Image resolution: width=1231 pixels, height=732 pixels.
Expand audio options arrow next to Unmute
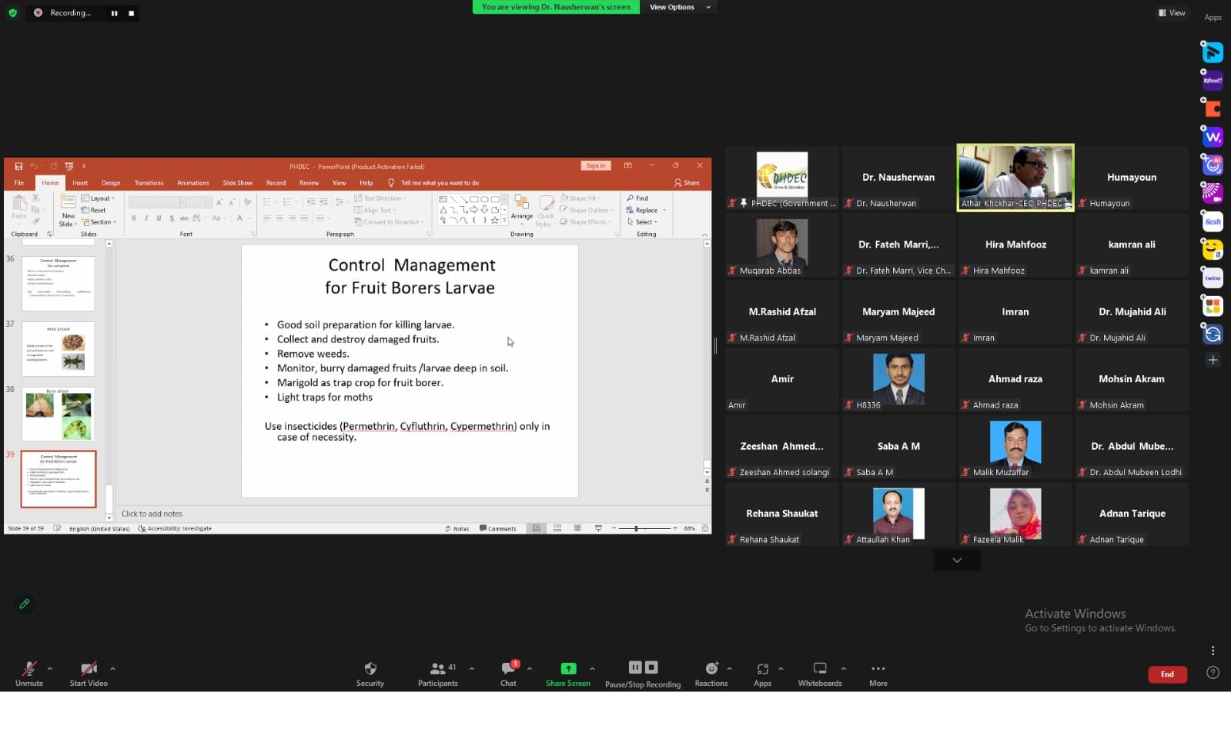tap(50, 668)
